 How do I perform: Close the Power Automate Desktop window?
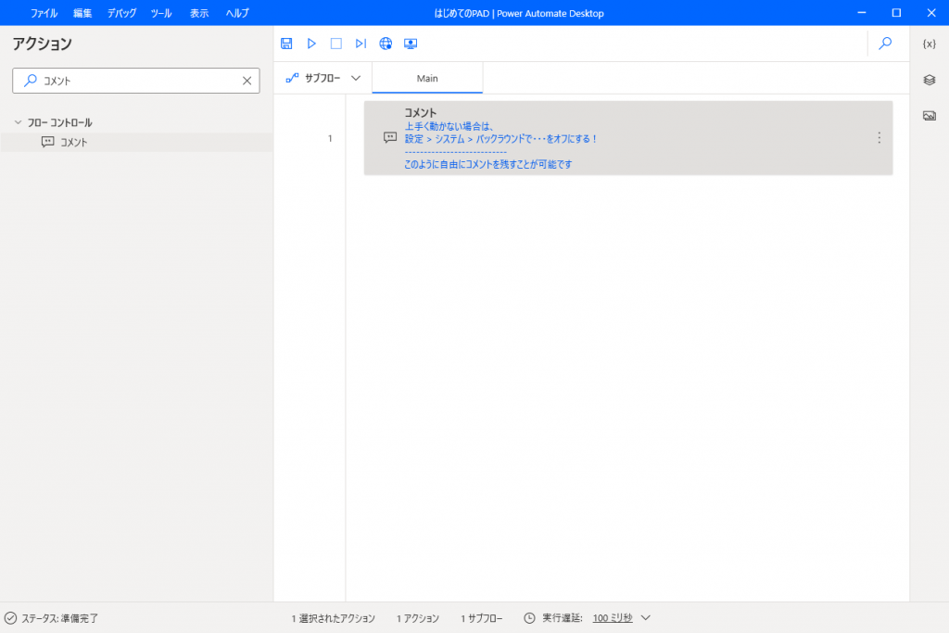(931, 13)
